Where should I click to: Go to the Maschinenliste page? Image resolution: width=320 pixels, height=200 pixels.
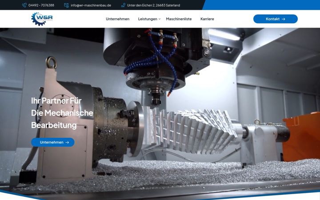[x=179, y=19]
